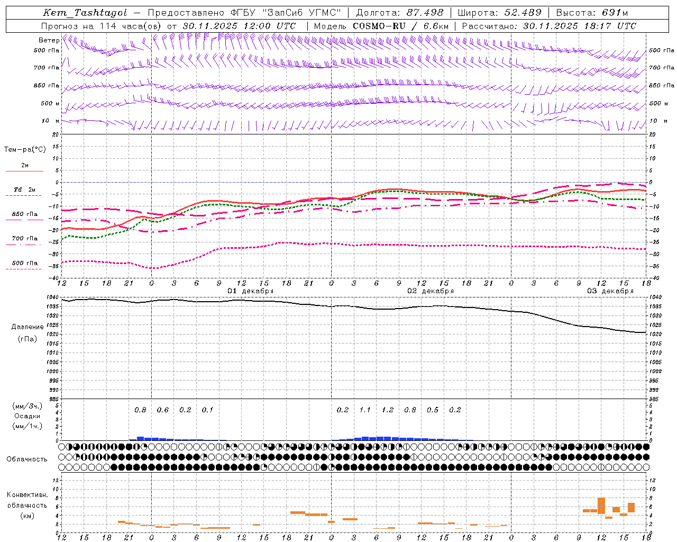The width and height of the screenshot is (677, 542).
Task: Click the Тем-ра(°C) axis title
Action: 25,149
